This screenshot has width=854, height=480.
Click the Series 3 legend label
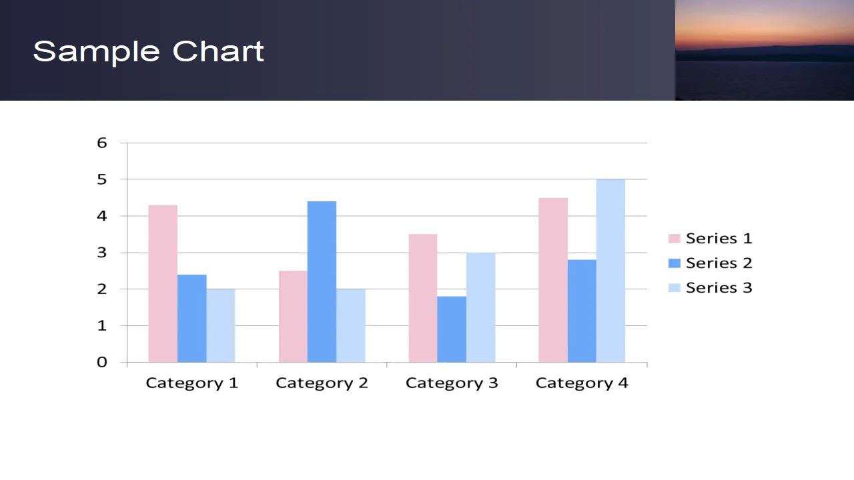[x=719, y=287]
